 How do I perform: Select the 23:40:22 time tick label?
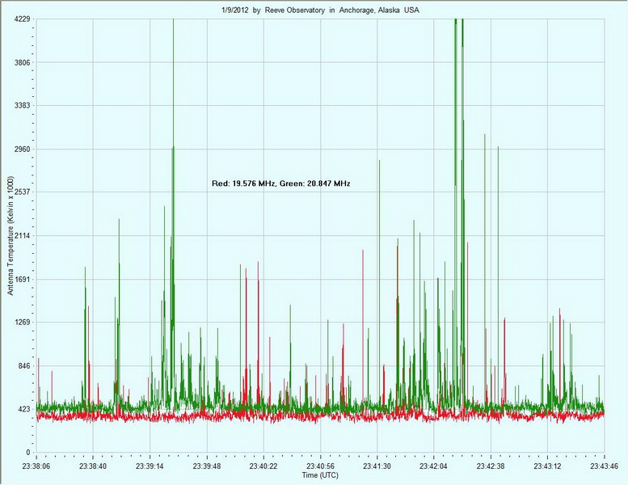click(x=263, y=466)
